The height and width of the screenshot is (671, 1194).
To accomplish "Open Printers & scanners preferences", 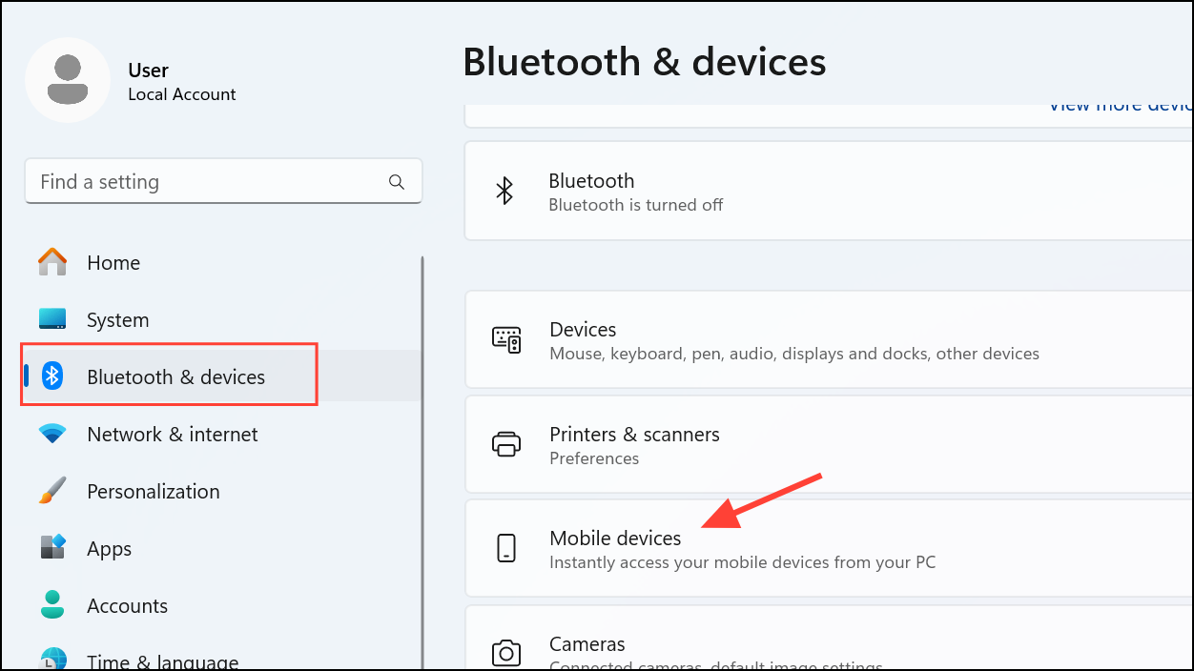I will pos(634,435).
